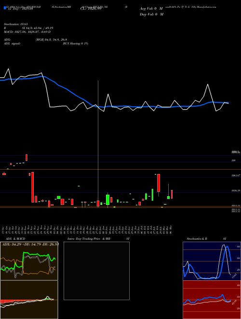This screenshot has height=319, width=241.
Task: Click the '13.63' value on the Stochastics panel
Action: coord(234,276)
